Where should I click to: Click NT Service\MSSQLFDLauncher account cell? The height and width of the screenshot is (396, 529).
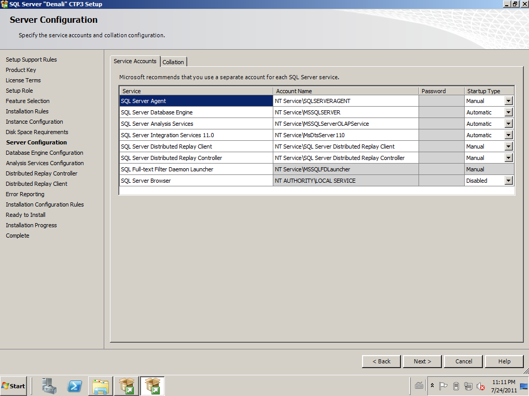coord(346,169)
